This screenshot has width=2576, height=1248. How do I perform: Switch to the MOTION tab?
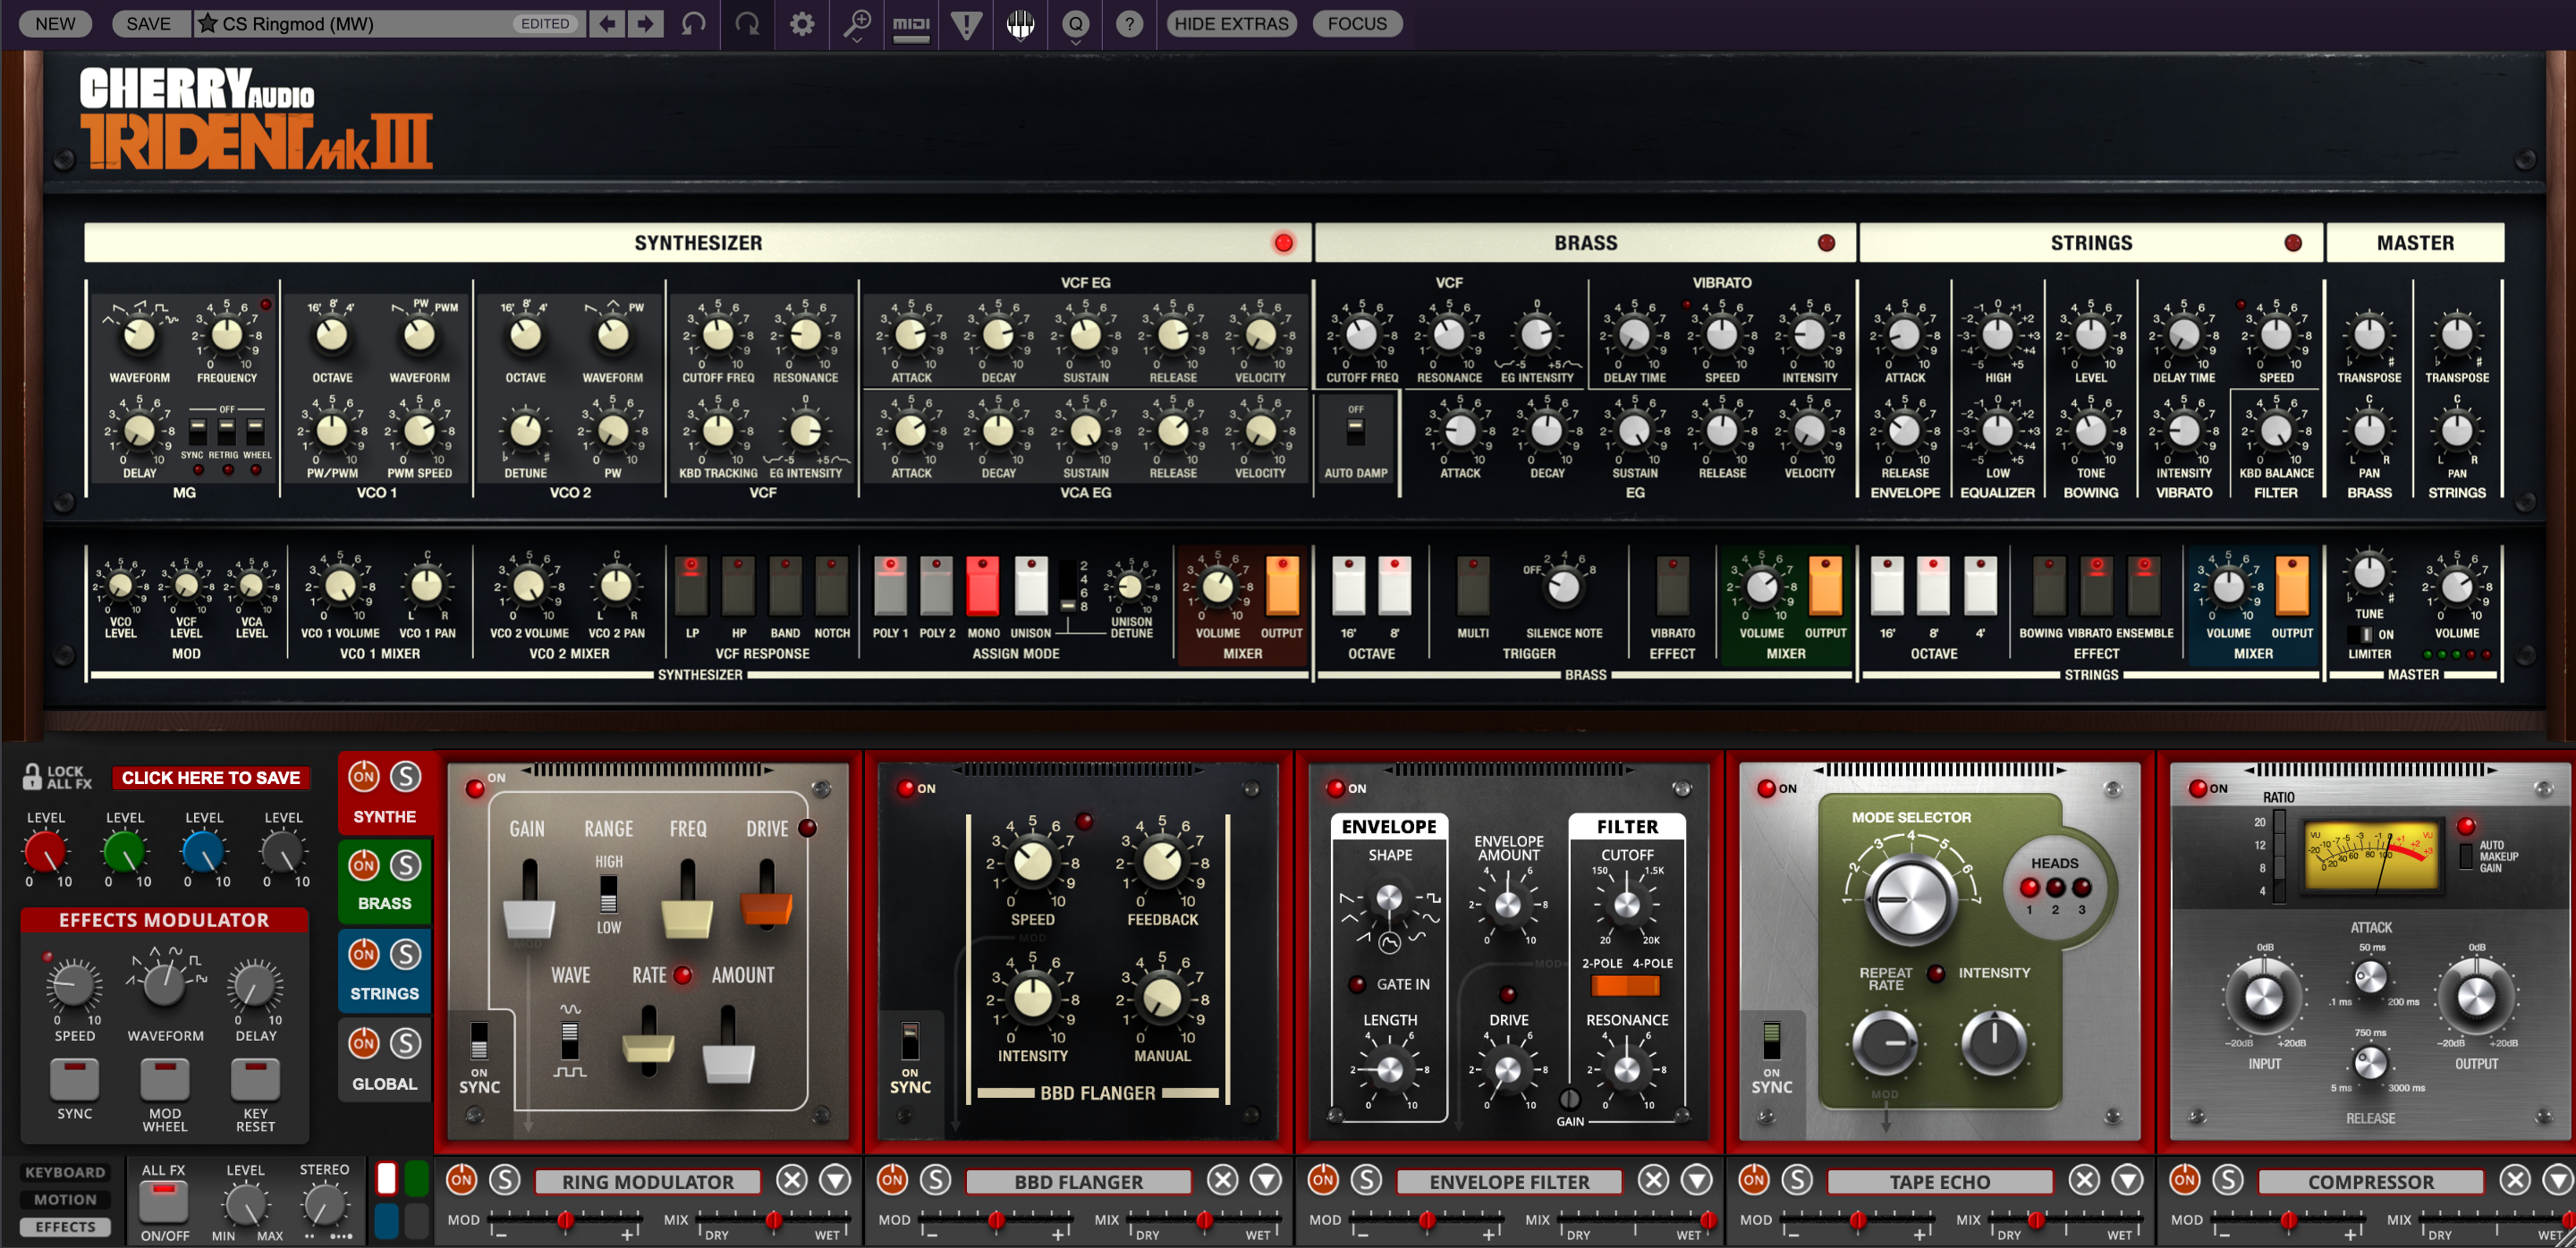click(65, 1199)
